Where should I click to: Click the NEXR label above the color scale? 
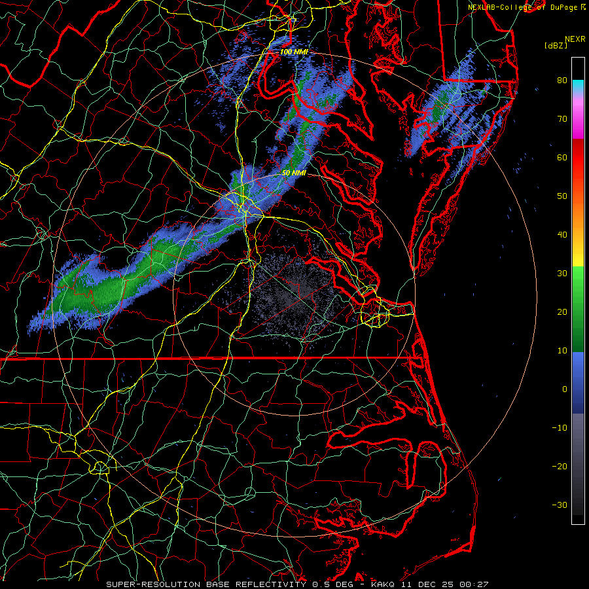tap(575, 39)
